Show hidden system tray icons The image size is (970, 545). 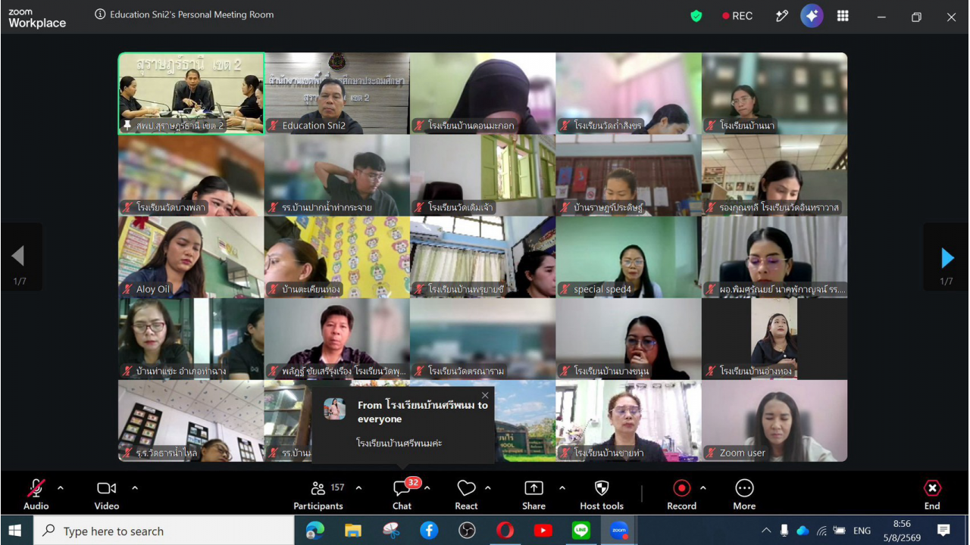coord(766,531)
